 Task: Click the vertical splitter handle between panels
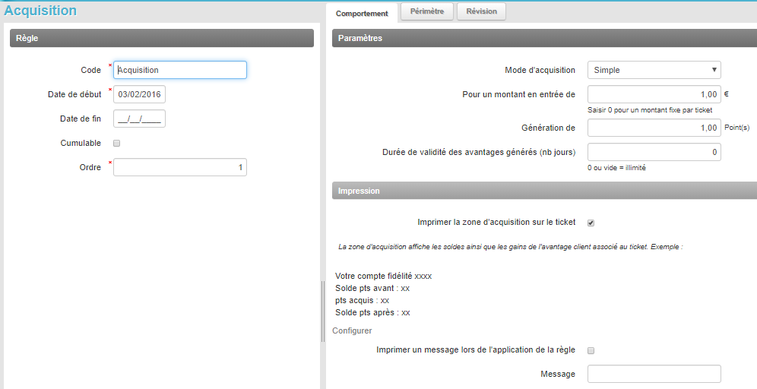(x=323, y=312)
